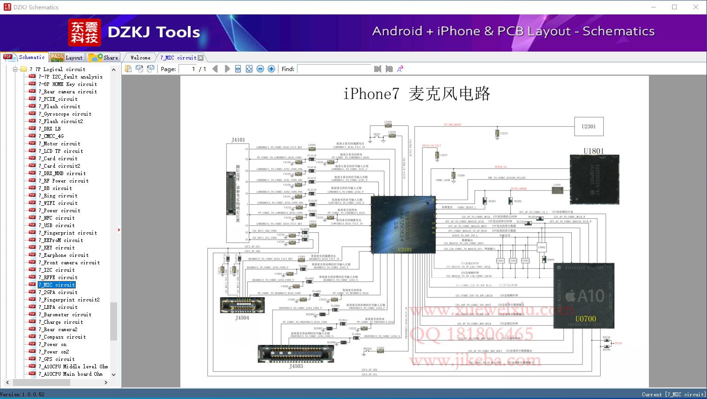
Task: Open 7_EEProM circuit
Action: coord(61,240)
